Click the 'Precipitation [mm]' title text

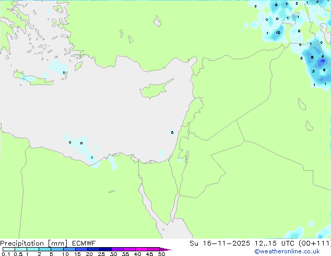(34, 243)
